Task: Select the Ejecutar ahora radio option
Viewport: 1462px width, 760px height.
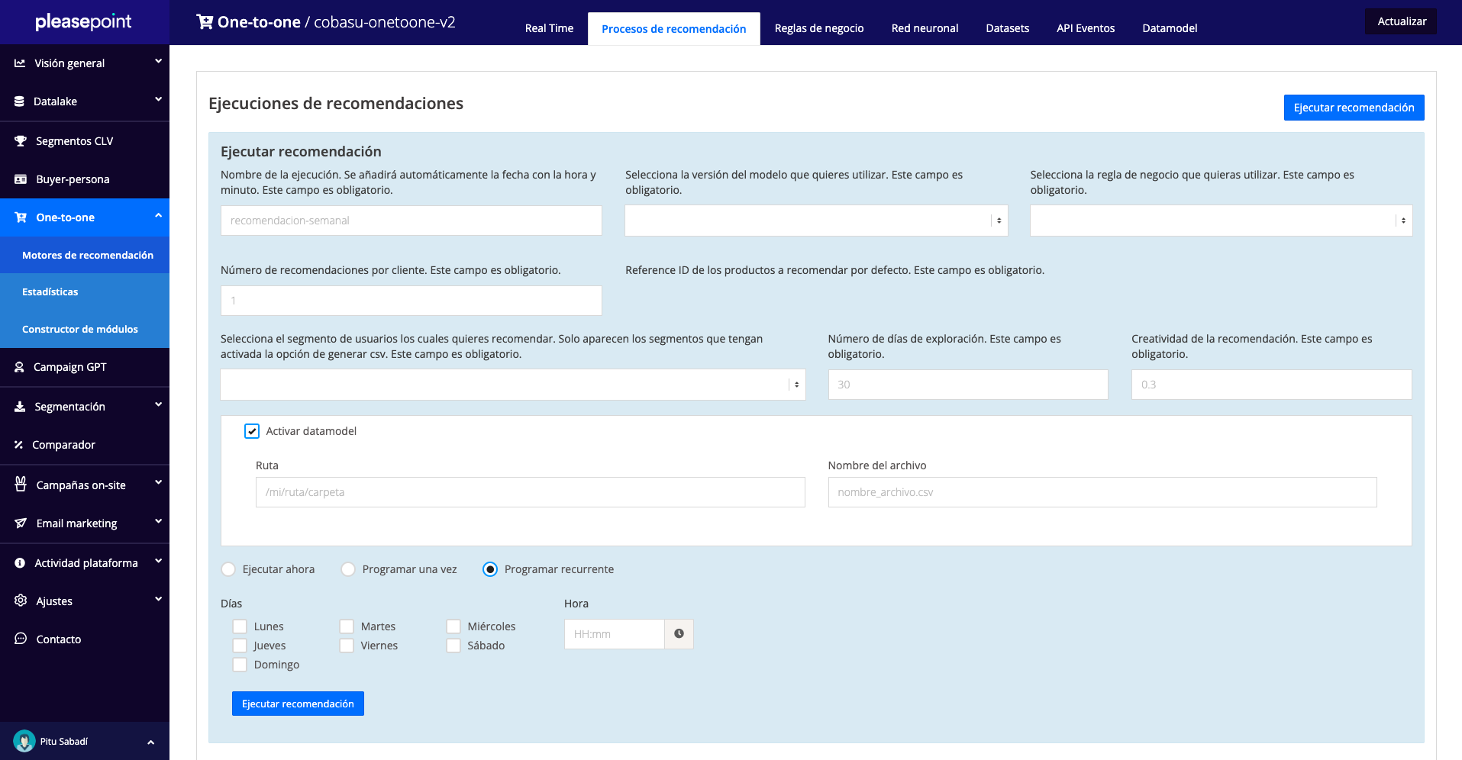Action: (228, 569)
